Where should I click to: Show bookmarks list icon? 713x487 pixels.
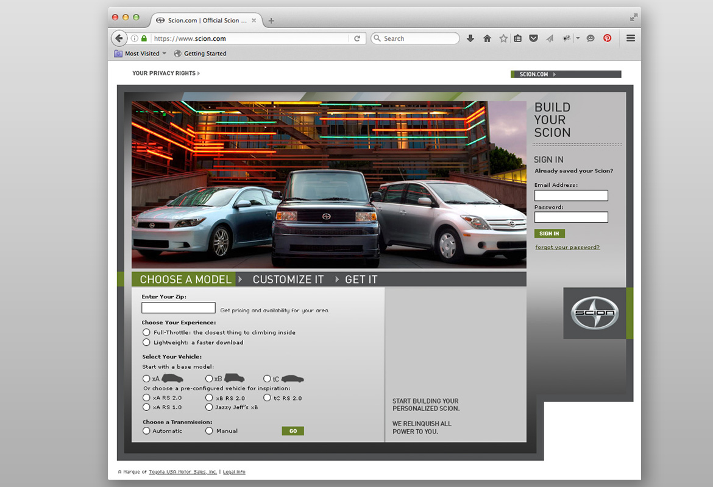(517, 38)
